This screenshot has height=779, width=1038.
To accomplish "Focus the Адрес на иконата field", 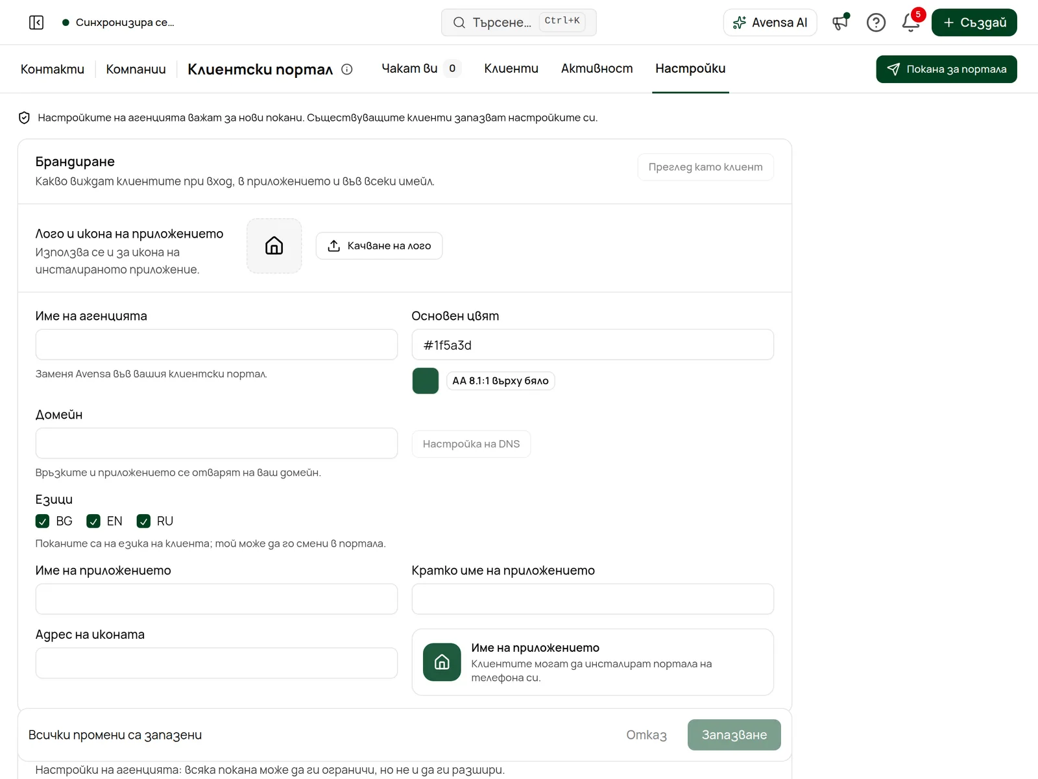I will tap(217, 663).
